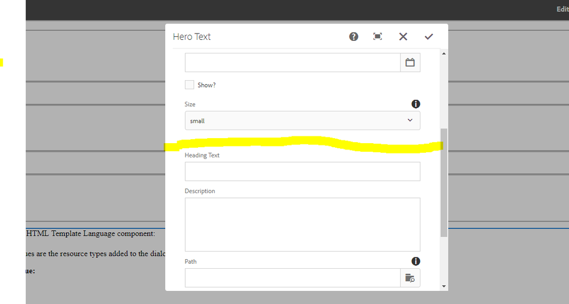
Task: Check the Show? checkbox
Action: click(190, 85)
